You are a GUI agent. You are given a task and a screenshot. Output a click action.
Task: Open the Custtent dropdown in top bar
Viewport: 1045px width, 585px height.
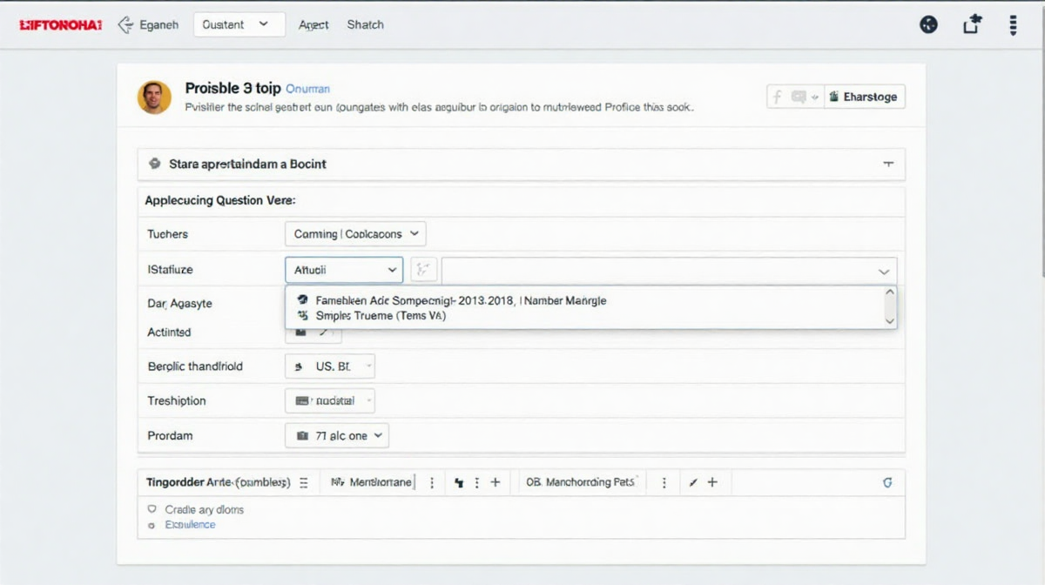pos(239,24)
